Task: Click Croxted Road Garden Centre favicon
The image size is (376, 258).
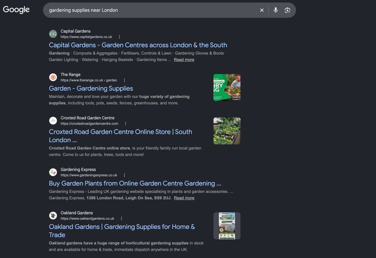Action: pyautogui.click(x=53, y=121)
